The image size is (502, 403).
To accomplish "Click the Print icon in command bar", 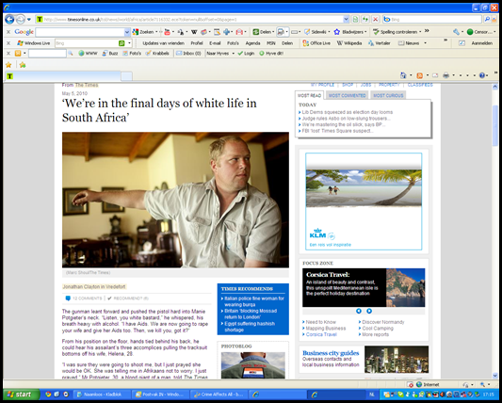I will click(x=446, y=75).
